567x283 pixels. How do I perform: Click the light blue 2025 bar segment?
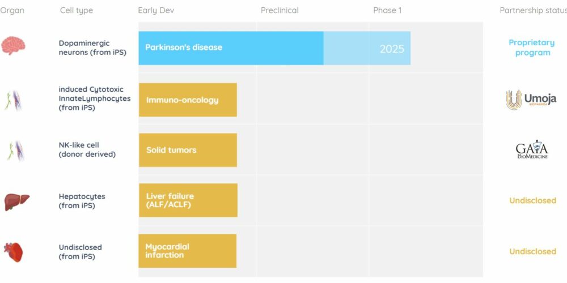367,48
